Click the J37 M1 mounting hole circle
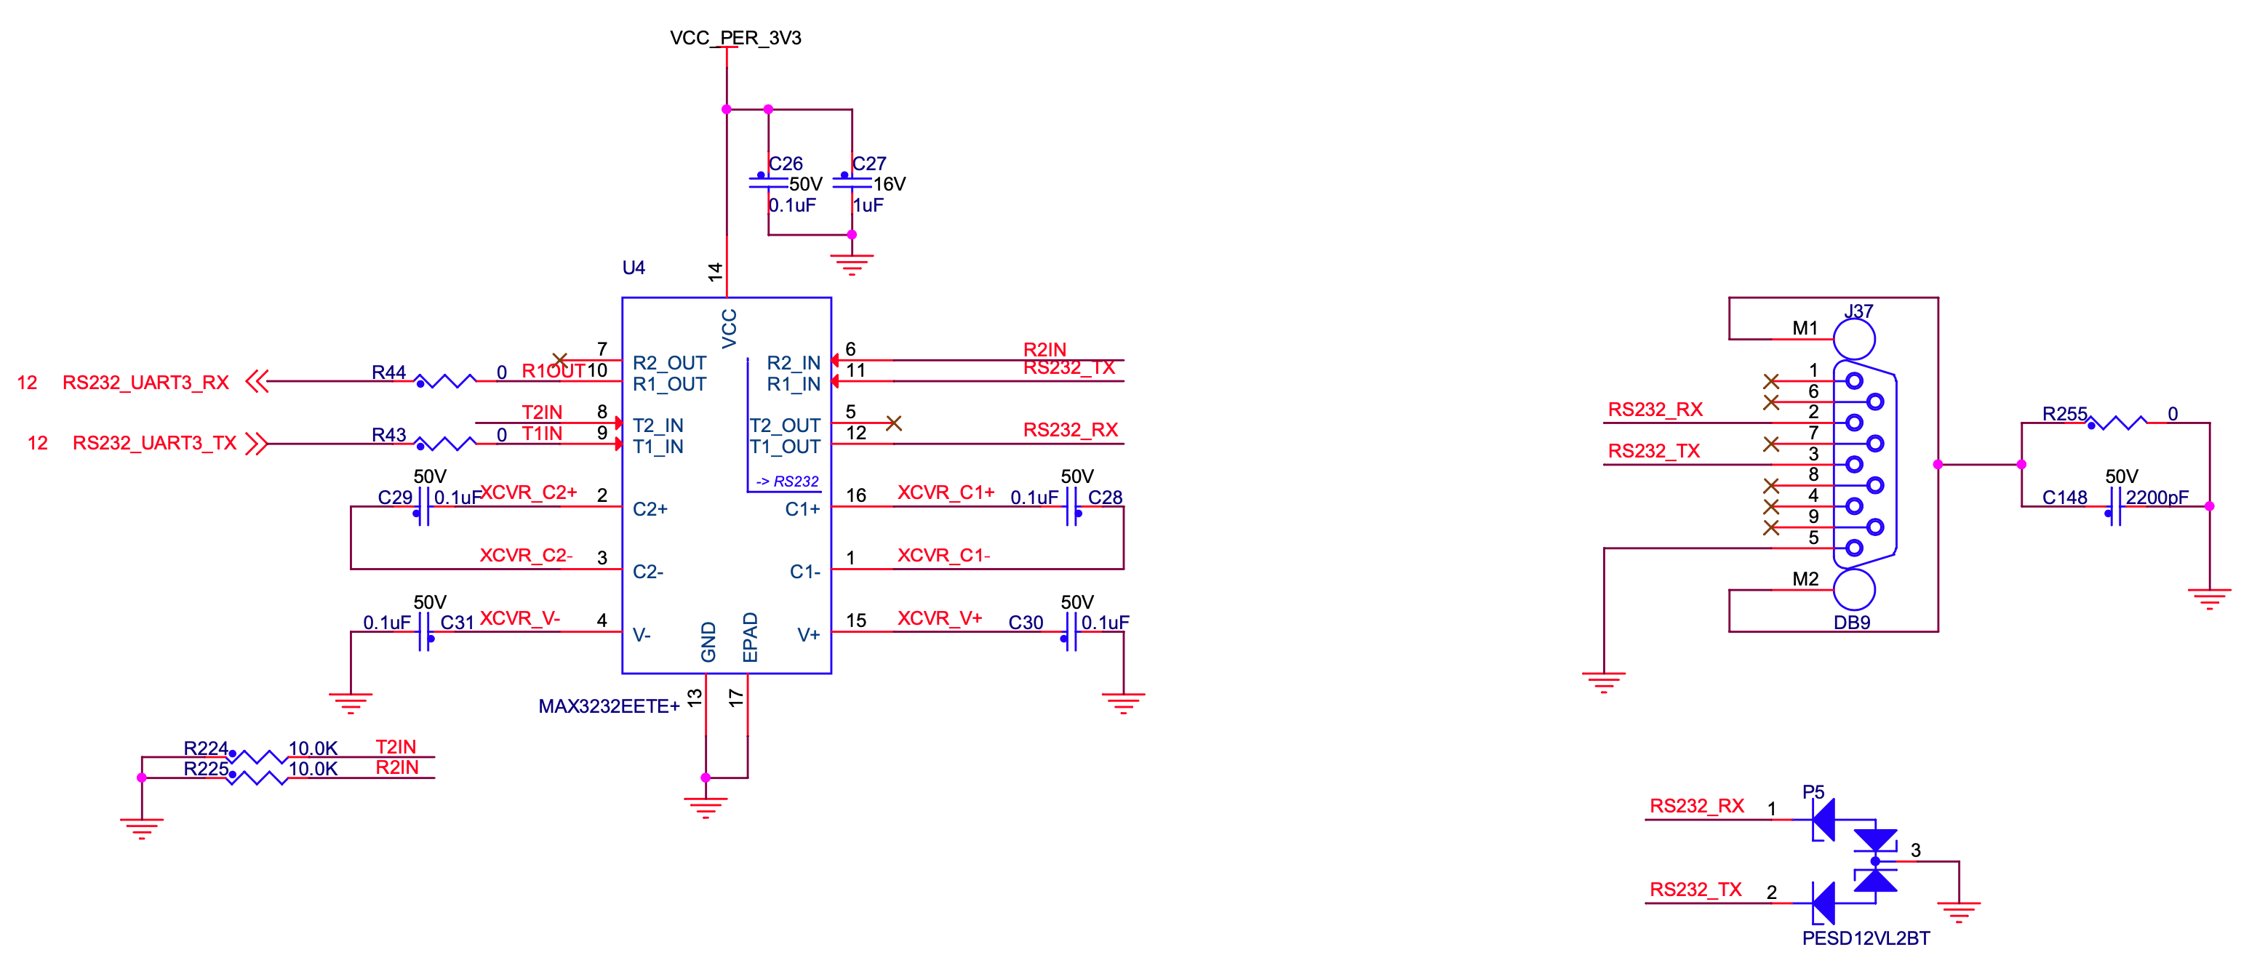The image size is (2265, 963). click(1853, 340)
